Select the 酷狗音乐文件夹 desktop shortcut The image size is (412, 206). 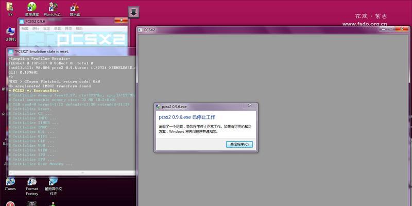pyautogui.click(x=54, y=186)
